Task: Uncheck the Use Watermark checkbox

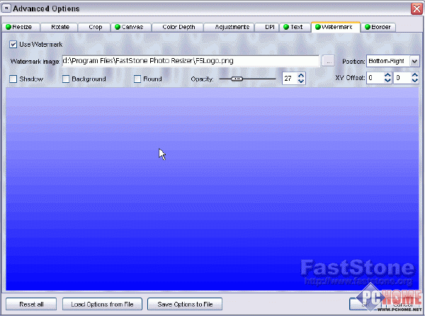Action: pos(13,44)
